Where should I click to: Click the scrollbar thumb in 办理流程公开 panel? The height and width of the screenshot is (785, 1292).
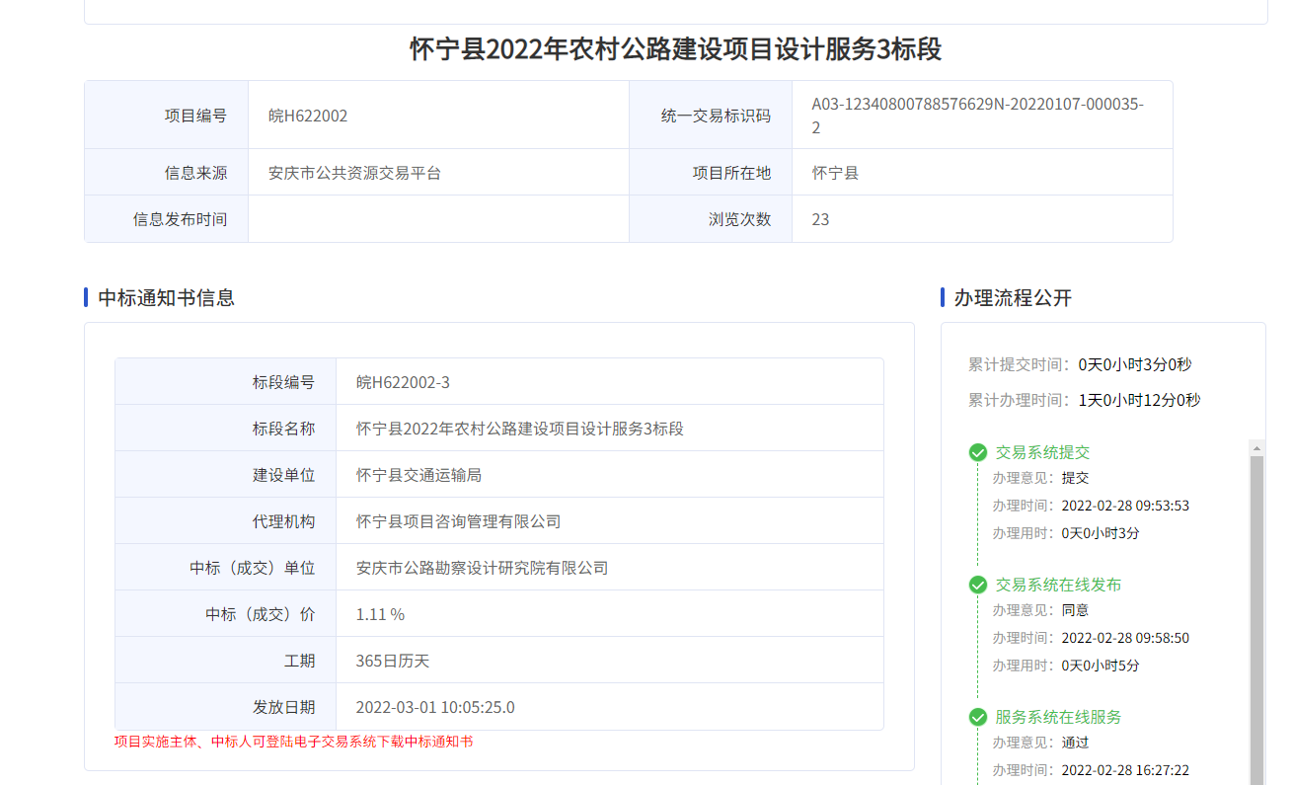click(1256, 612)
